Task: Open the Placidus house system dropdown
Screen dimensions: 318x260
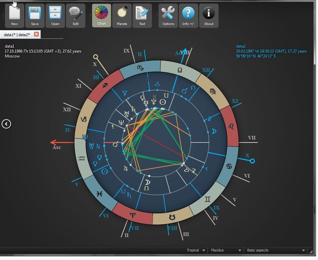Action: 226,251
